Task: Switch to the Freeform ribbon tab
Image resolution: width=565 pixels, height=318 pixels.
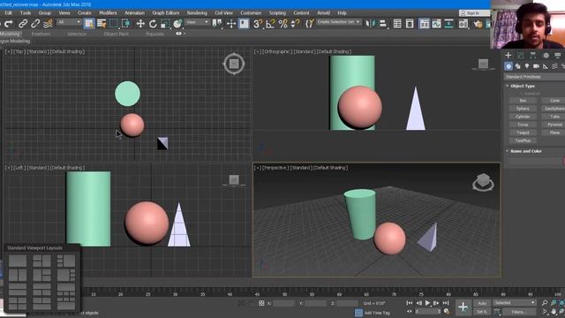Action: click(41, 34)
